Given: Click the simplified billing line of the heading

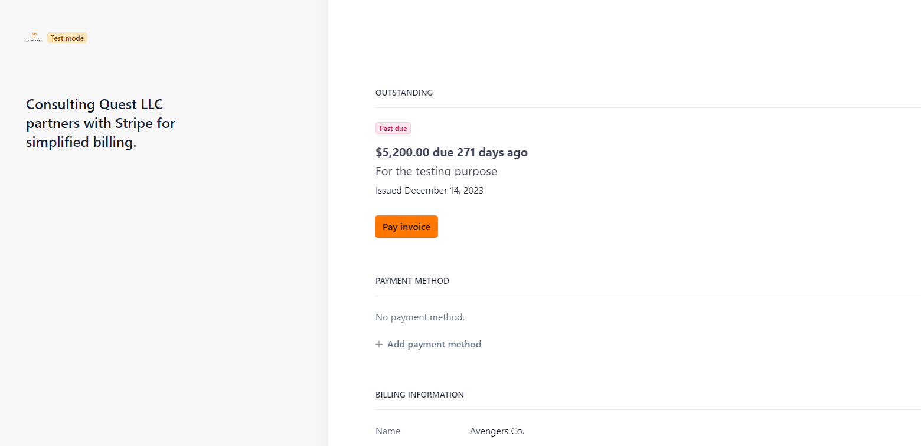Looking at the screenshot, I should 81,142.
